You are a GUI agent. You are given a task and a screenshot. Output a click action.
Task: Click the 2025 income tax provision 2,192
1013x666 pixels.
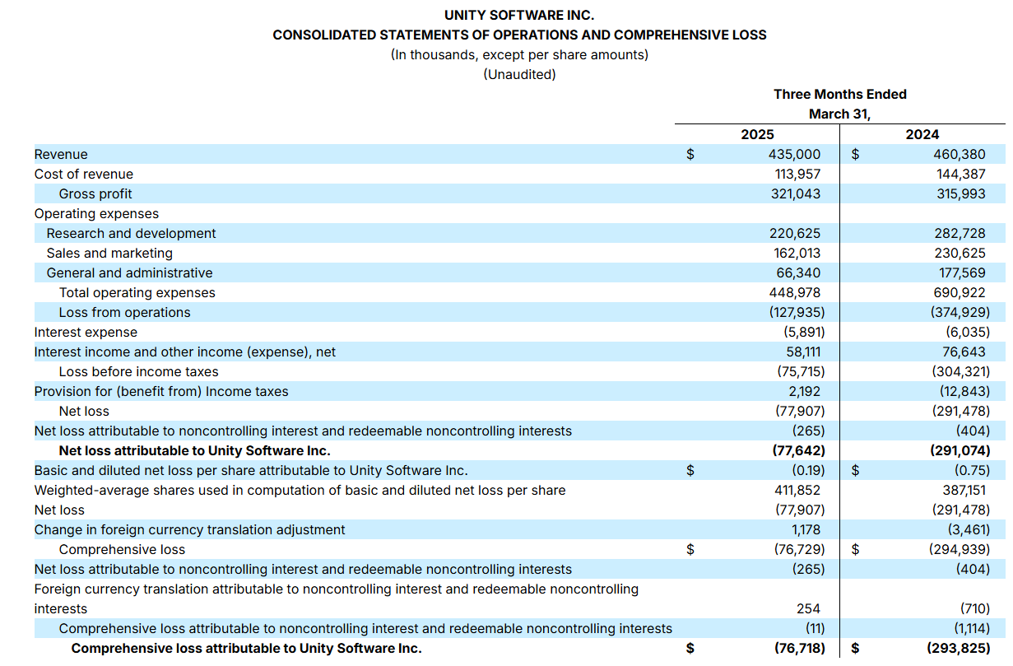[x=802, y=391]
